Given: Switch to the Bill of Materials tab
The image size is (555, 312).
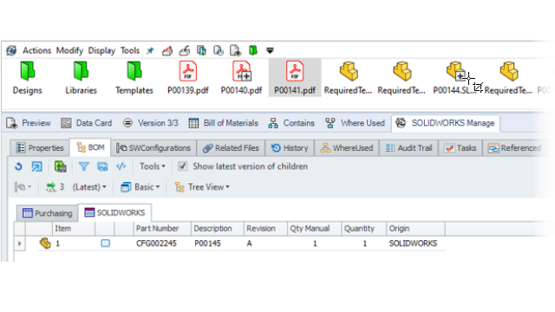Looking at the screenshot, I should coord(224,123).
